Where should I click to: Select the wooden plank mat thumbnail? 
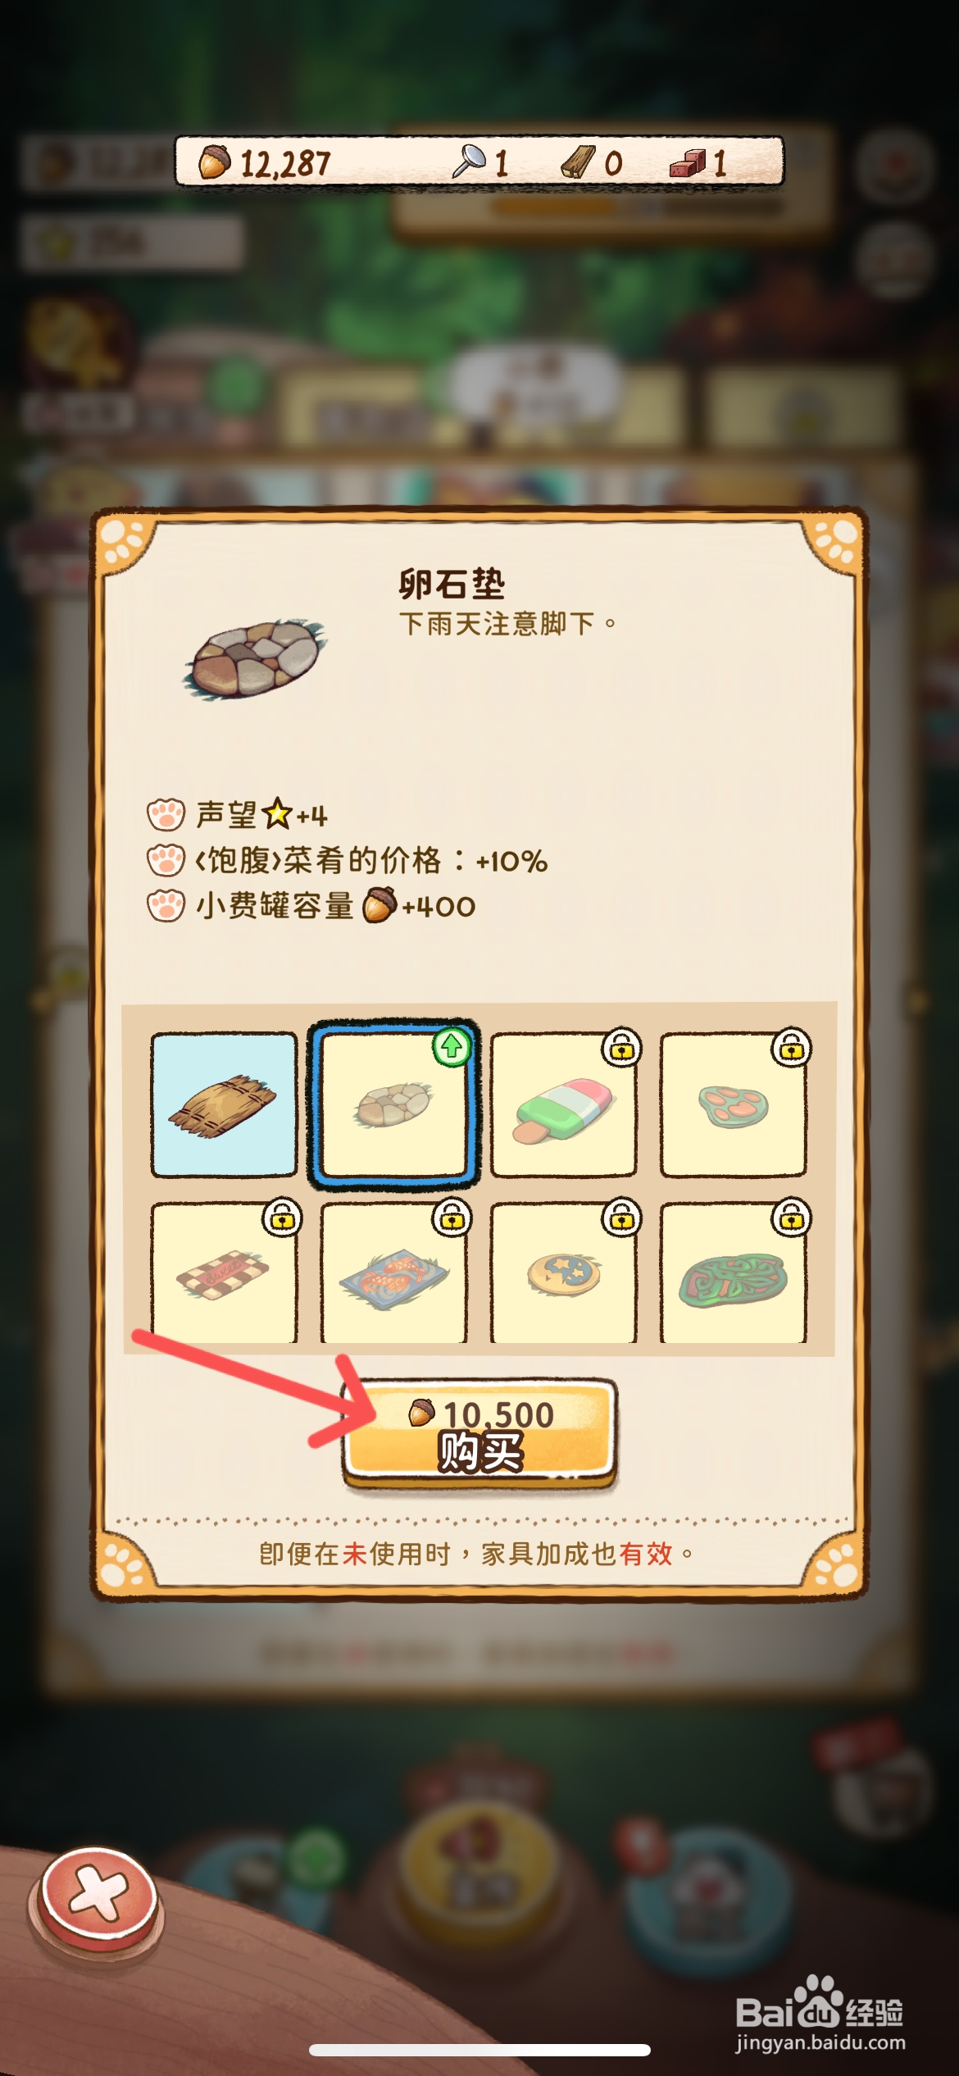click(224, 1104)
